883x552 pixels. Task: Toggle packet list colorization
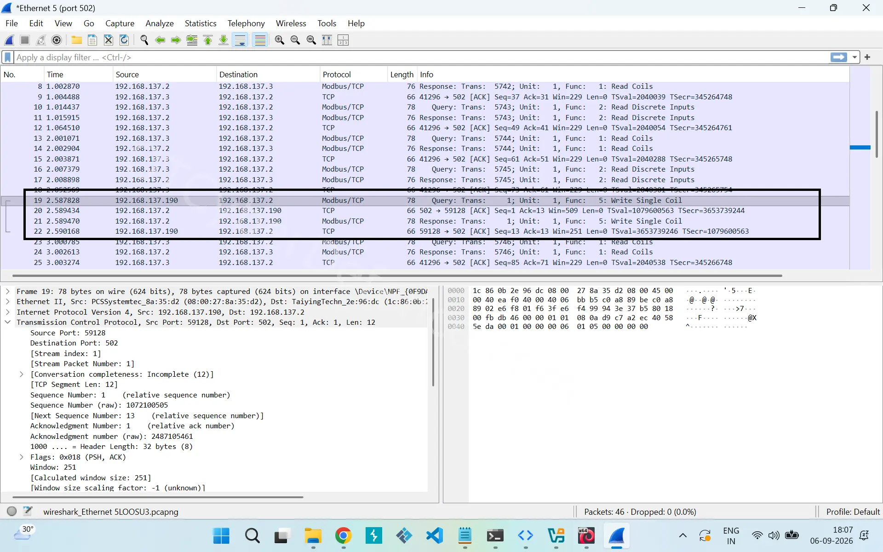coord(260,40)
